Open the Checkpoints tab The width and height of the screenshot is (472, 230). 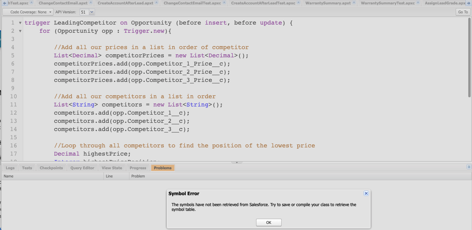pyautogui.click(x=51, y=168)
